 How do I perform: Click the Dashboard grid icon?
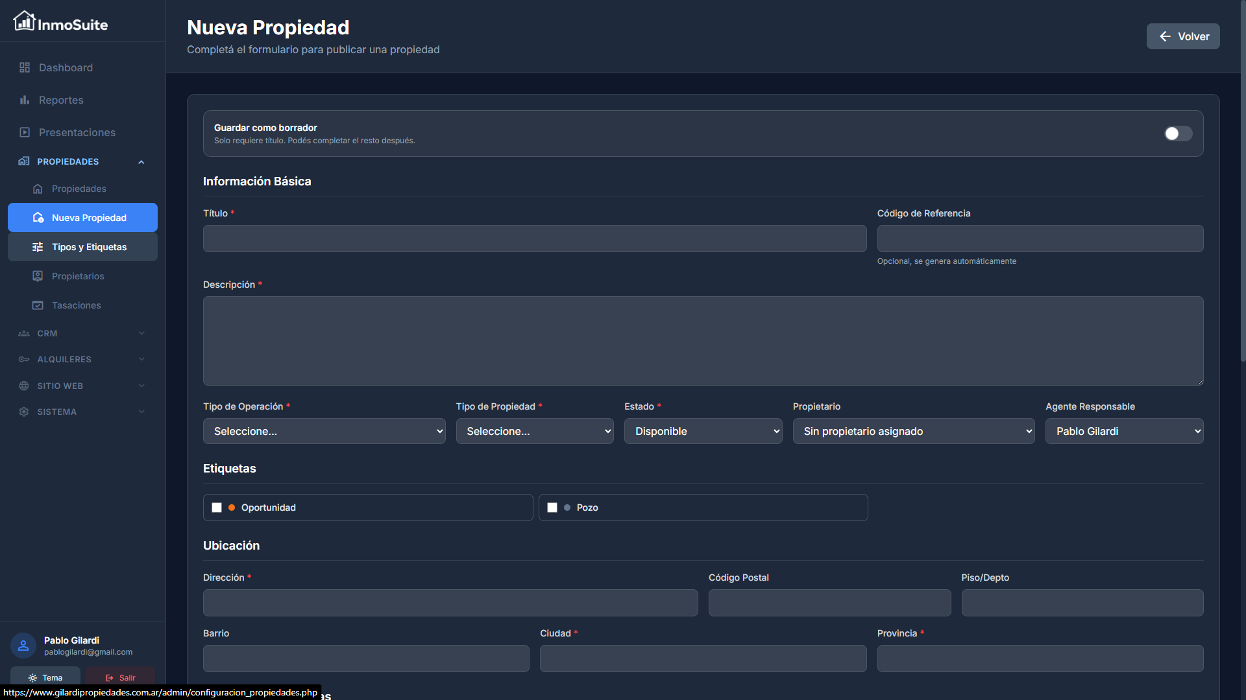[25, 67]
